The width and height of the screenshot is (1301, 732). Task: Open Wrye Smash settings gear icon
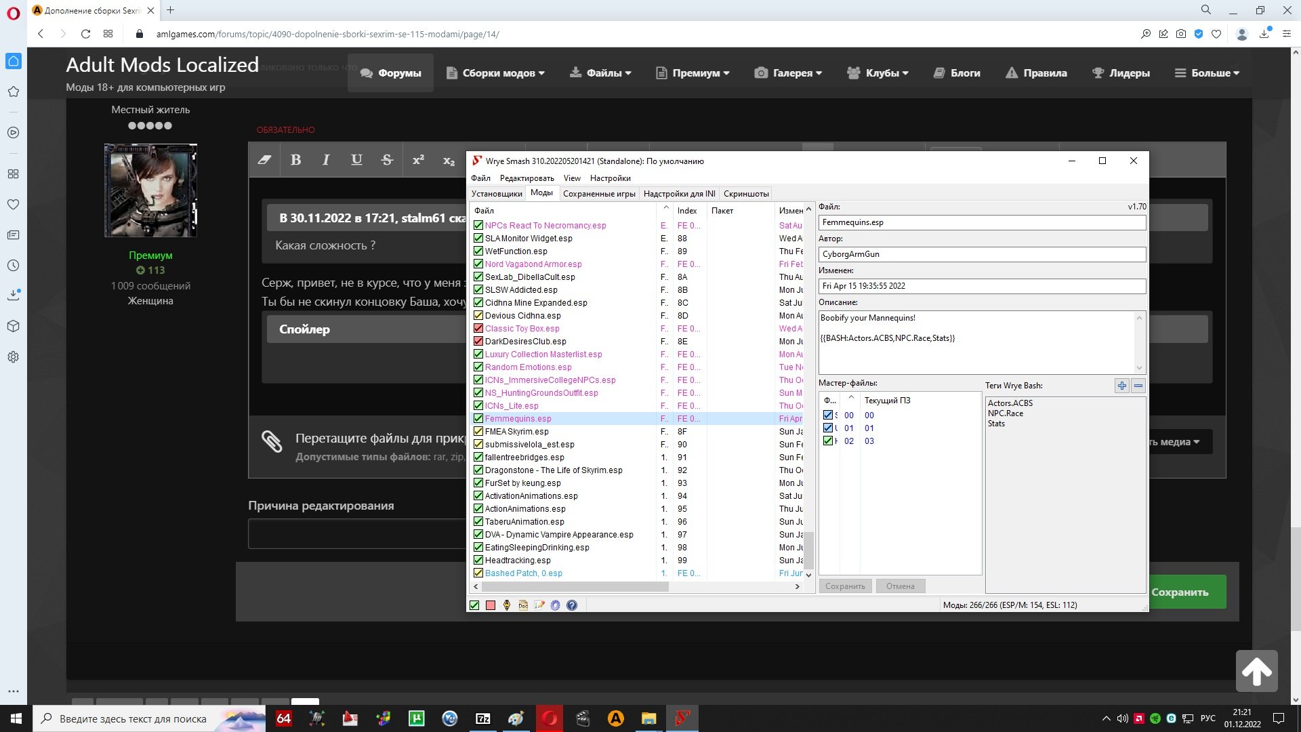[556, 605]
